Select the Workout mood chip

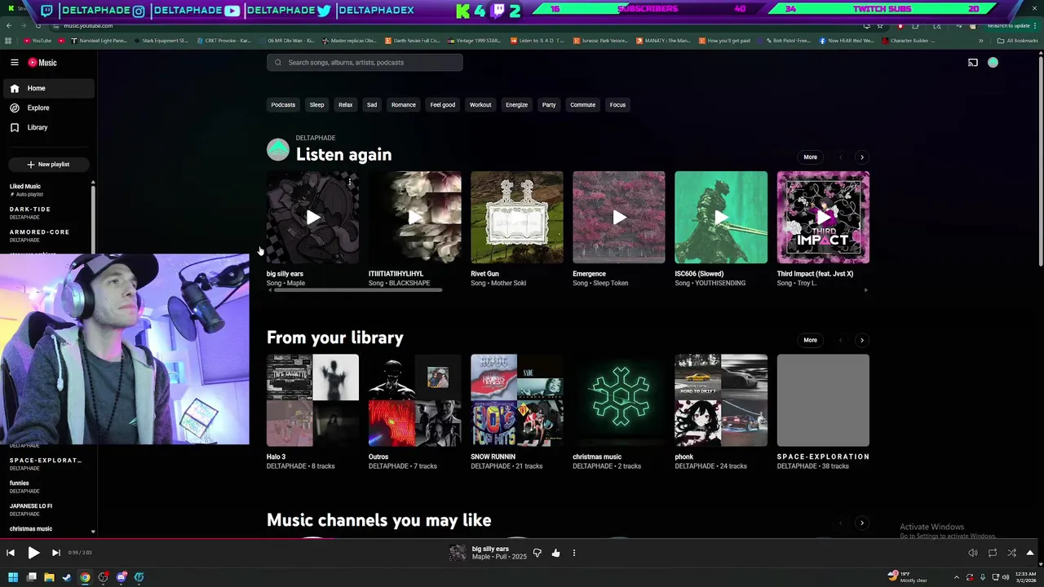tap(480, 104)
